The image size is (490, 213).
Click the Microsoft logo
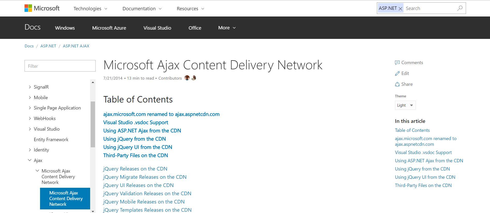42,8
